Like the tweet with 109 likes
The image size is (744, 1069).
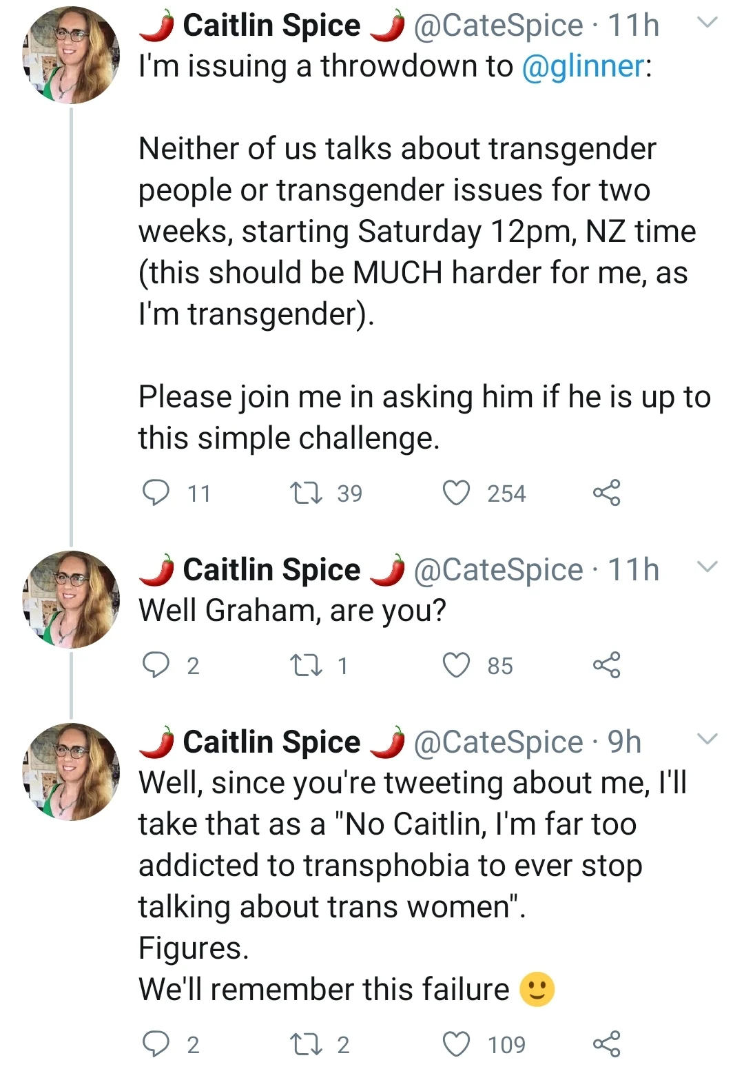[x=456, y=1044]
